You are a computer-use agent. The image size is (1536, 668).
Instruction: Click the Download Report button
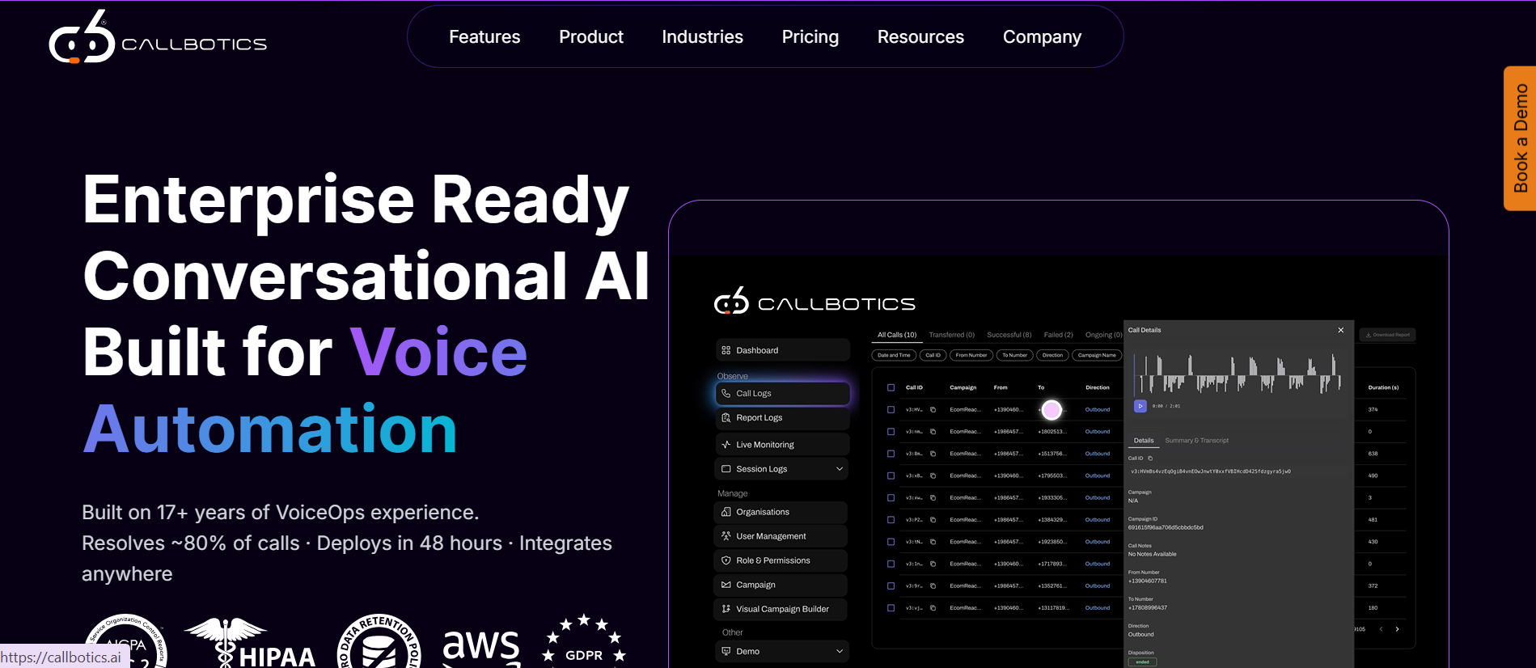pos(1388,335)
